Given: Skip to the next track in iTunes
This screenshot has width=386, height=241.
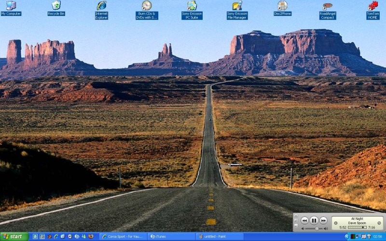Looking at the screenshot, I should [x=323, y=220].
